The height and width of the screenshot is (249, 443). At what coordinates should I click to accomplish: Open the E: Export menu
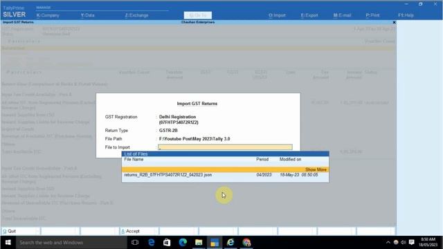[x=309, y=15]
